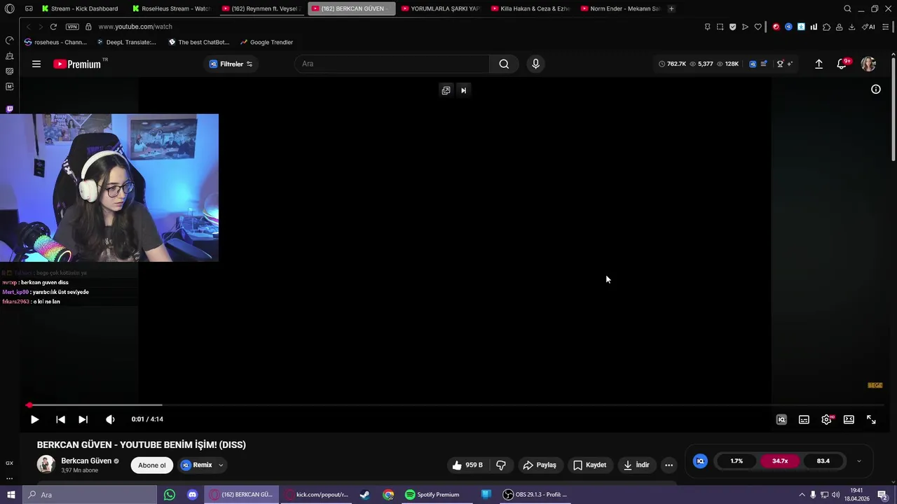Save video with Kaydet
This screenshot has width=897, height=504.
tap(589, 465)
